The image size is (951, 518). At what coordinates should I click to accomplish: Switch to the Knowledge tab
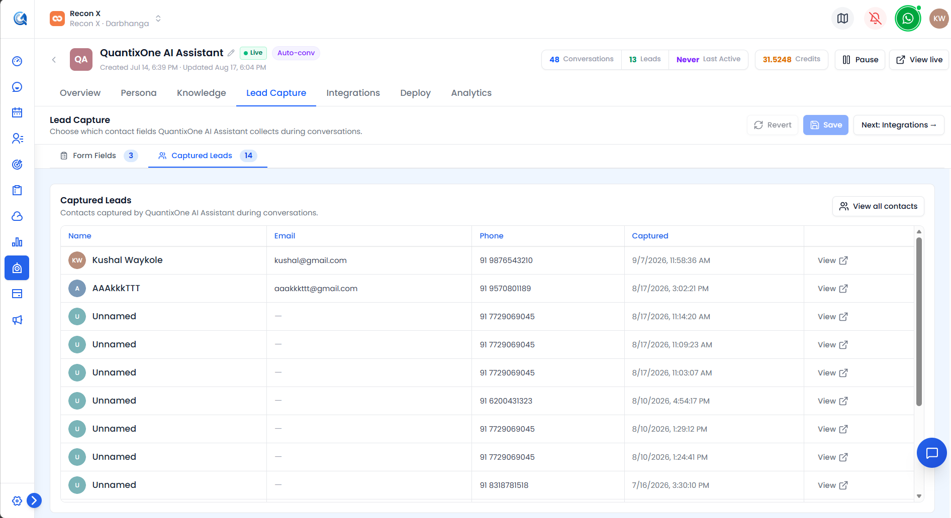(202, 93)
